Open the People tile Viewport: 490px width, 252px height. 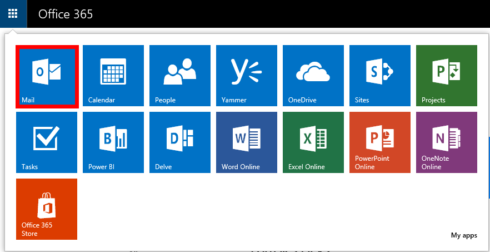point(180,76)
